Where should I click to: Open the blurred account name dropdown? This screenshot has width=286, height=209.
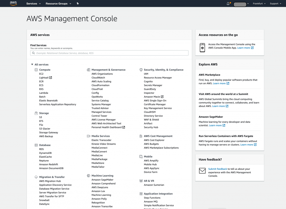point(241,4)
